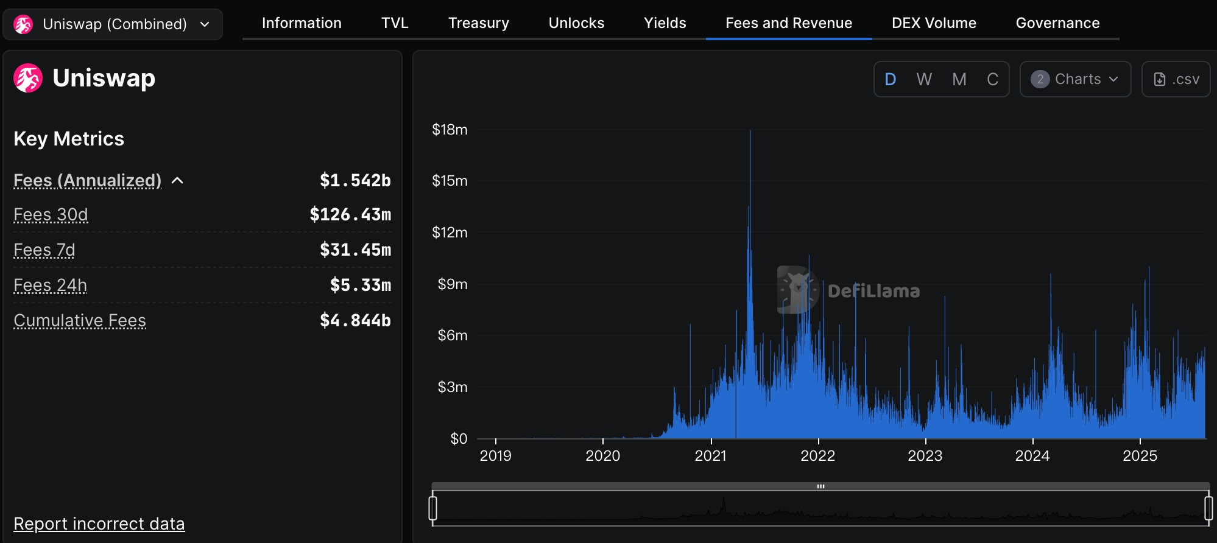Screen dimensions: 1217x543
Task: Click the $126.43m fees value
Action: coord(350,215)
